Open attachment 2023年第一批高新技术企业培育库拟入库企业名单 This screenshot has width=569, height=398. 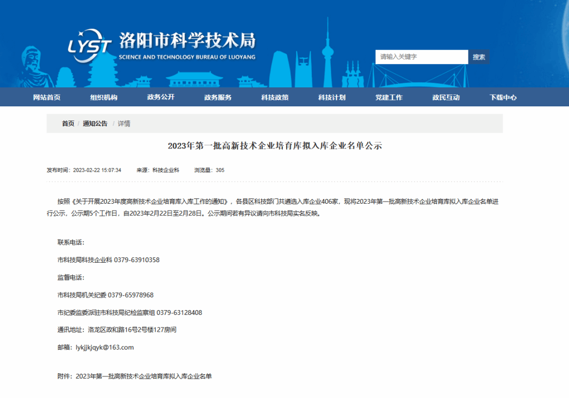[144, 376]
